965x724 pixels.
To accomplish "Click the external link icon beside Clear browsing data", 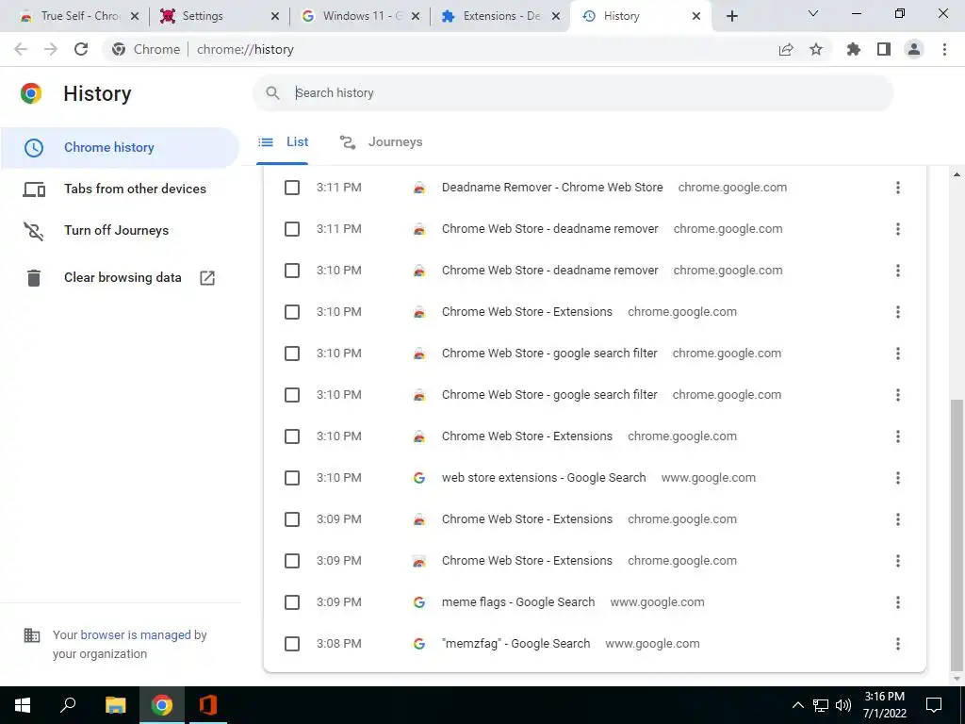I will tap(207, 278).
